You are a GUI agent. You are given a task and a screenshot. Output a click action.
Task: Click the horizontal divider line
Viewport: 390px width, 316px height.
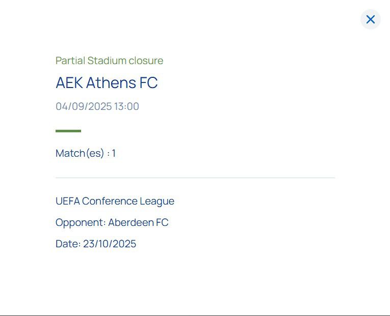pos(195,178)
